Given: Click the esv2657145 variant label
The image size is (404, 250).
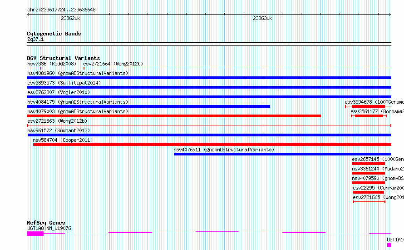Looking at the screenshot, I should tap(378, 159).
